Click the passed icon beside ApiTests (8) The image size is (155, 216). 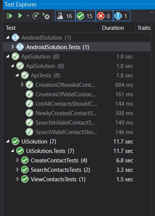click(x=25, y=76)
